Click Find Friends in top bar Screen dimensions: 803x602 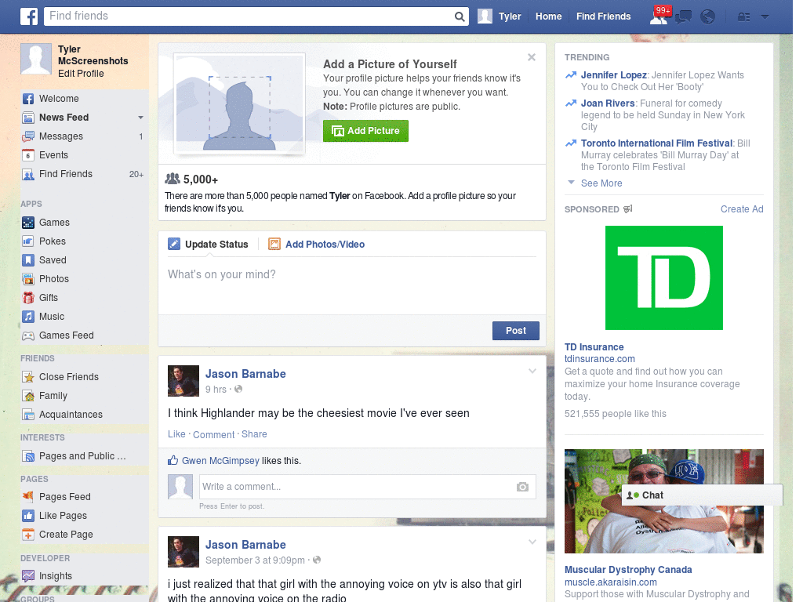click(603, 16)
